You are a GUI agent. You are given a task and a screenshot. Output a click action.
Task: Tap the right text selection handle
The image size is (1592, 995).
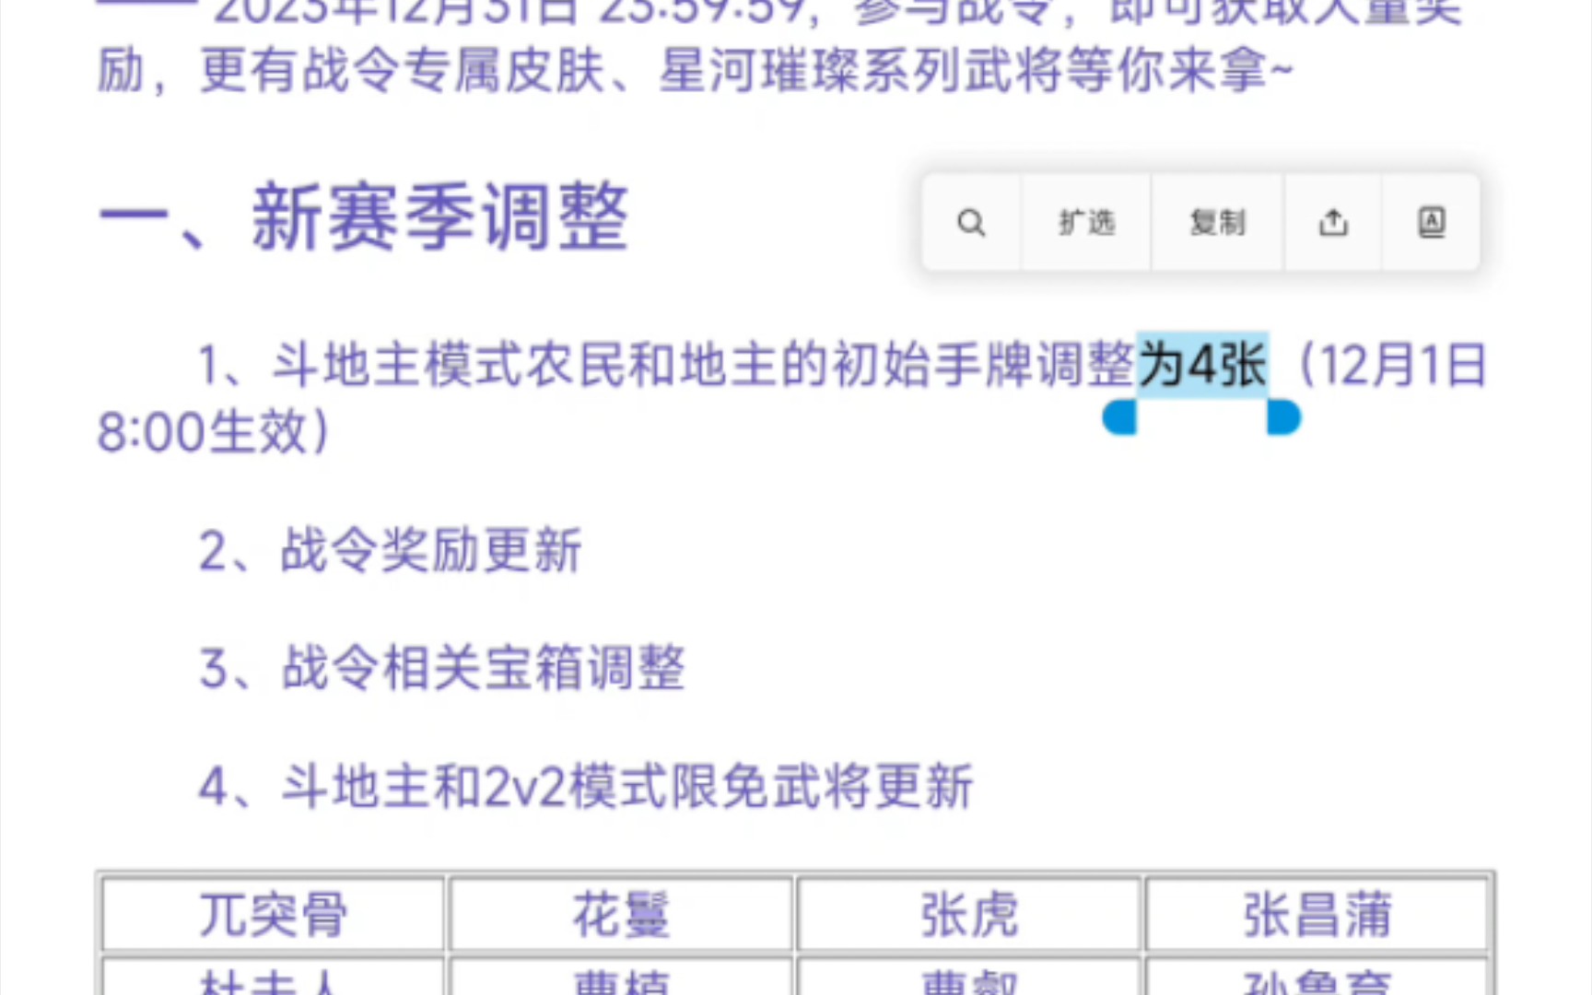(x=1283, y=416)
